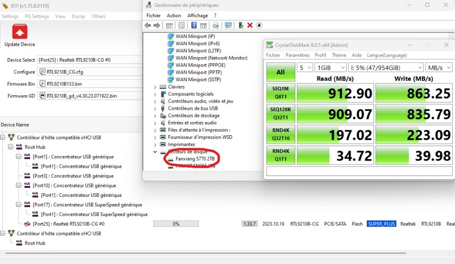This screenshot has height=264, width=455.
Task: Select Fanxiang S770 2TB disk entry
Action: 195,159
